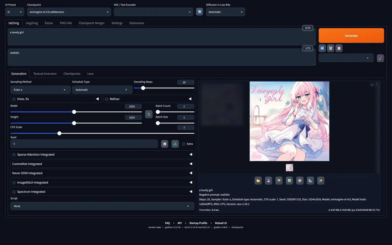The width and height of the screenshot is (392, 245).
Task: Click the triangle ruler icon below the preview
Action: point(310,181)
